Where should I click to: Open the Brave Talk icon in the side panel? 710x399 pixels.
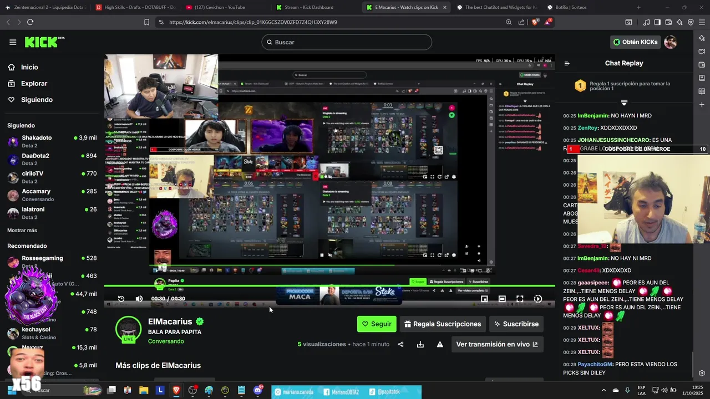(702, 52)
